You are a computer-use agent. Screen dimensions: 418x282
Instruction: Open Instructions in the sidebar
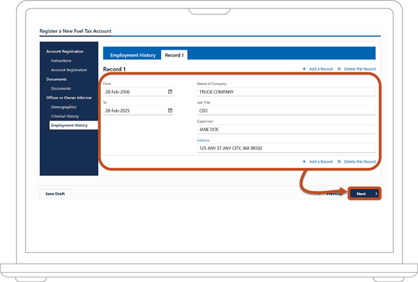pyautogui.click(x=61, y=61)
